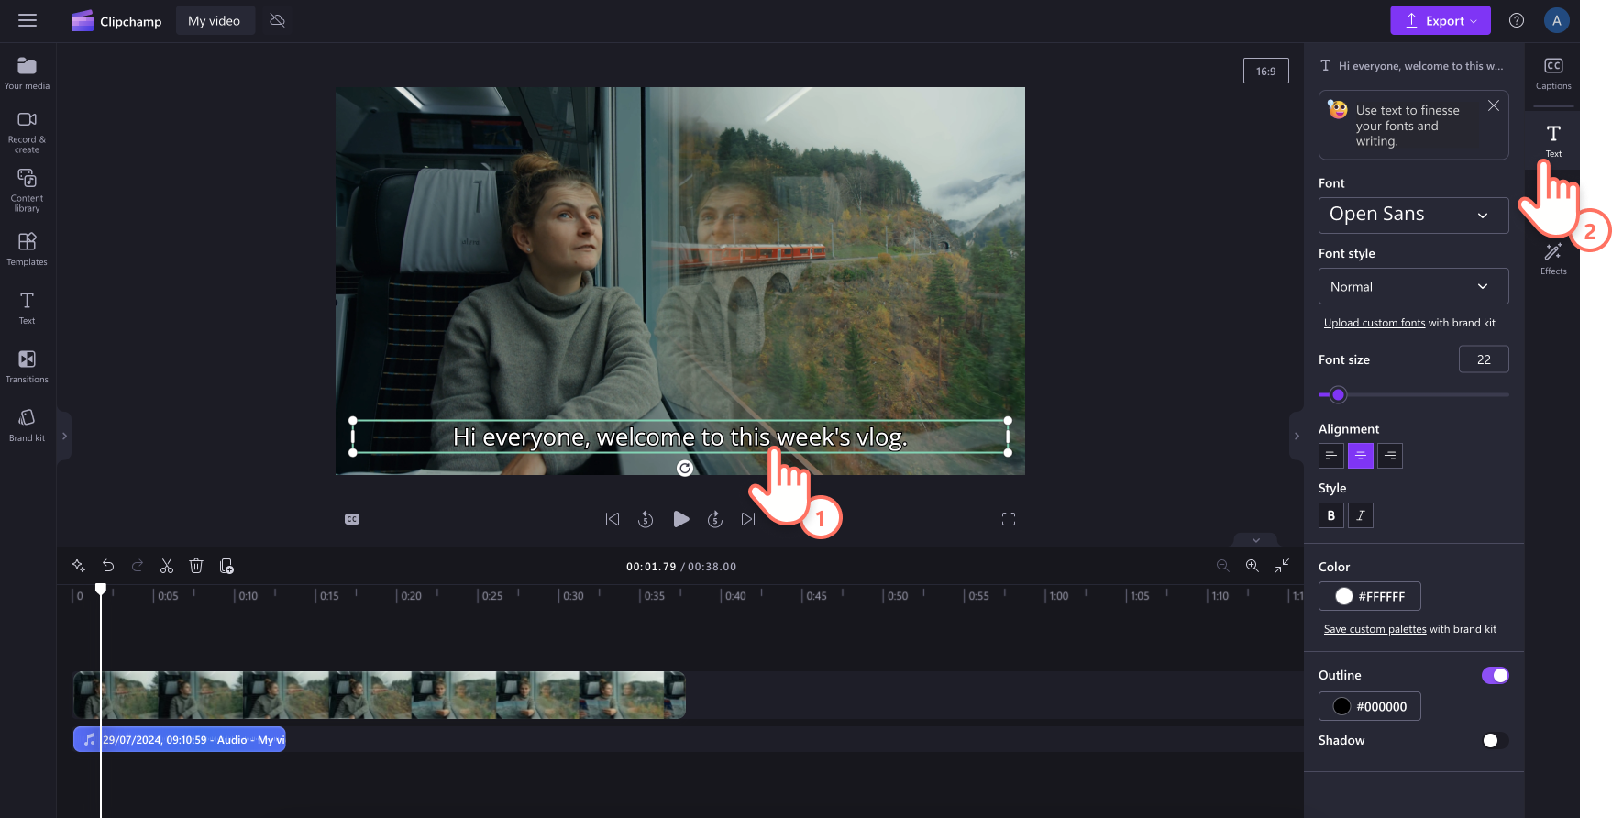Viewport: 1612px width, 818px height.
Task: Click the cloud sync off icon
Action: pyautogui.click(x=278, y=20)
